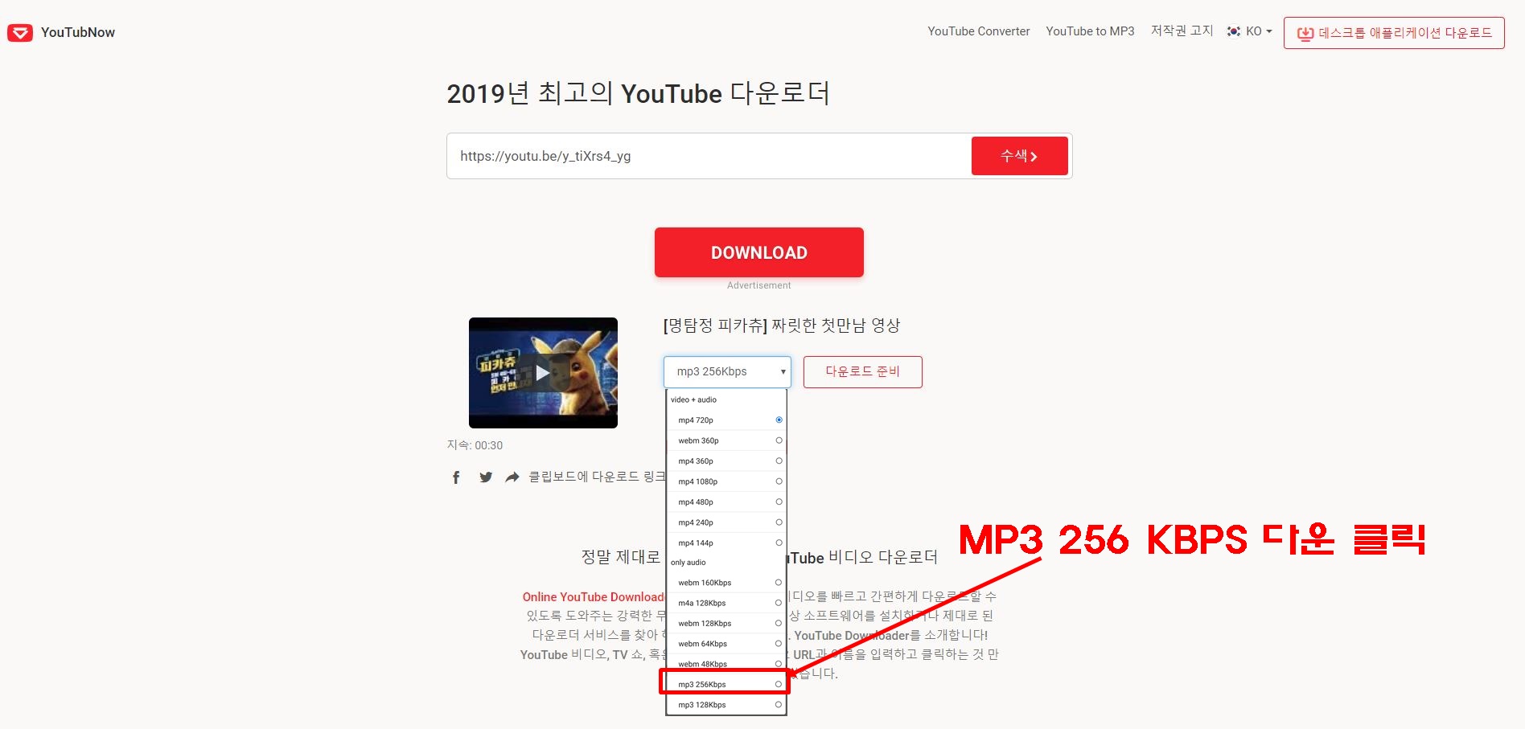Open the YouTube to MP3 menu link
Image resolution: width=1525 pixels, height=729 pixels.
1090,31
